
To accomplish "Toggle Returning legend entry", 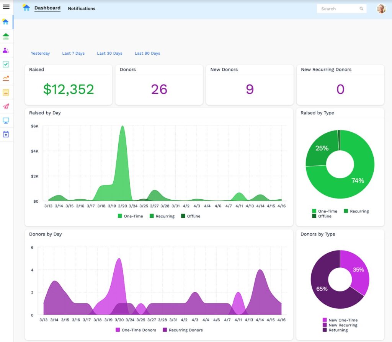I will (x=335, y=330).
